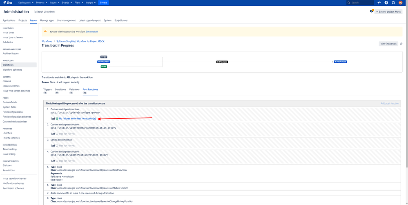Open the help question mark icon
The image size is (408, 205).
386,2
